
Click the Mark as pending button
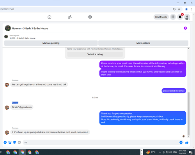[x=51, y=43]
